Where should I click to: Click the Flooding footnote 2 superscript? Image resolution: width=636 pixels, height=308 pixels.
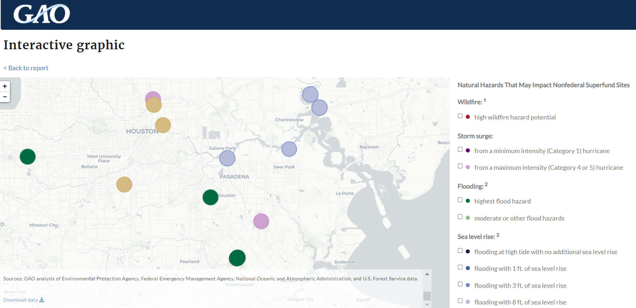pos(486,184)
